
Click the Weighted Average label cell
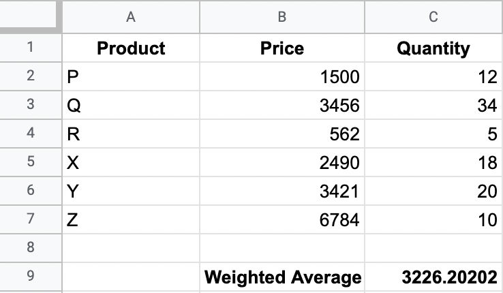point(282,277)
